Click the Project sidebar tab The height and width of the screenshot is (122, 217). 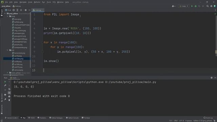[2, 13]
